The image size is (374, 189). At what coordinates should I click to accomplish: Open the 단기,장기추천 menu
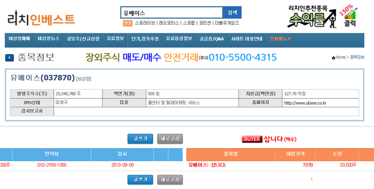click(145, 38)
